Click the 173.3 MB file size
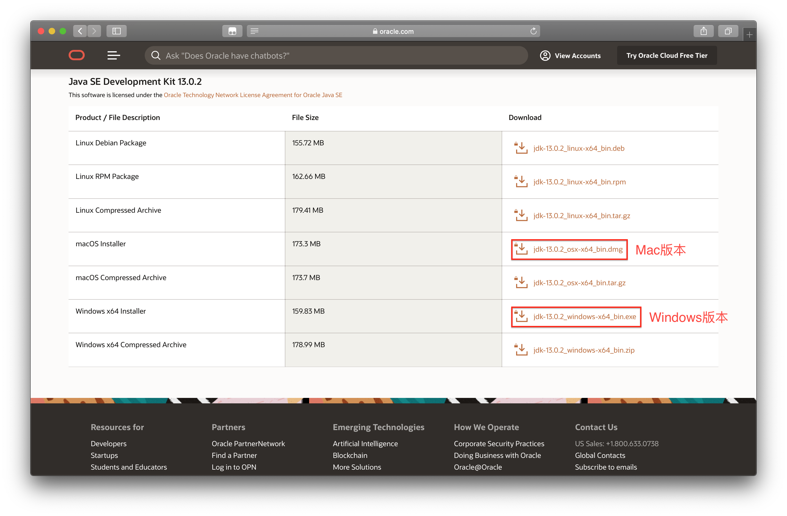 (306, 244)
